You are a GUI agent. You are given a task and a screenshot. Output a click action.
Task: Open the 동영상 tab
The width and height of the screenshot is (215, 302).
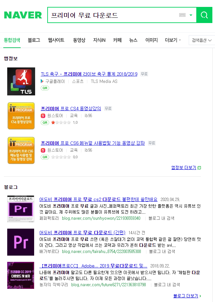click(x=79, y=40)
